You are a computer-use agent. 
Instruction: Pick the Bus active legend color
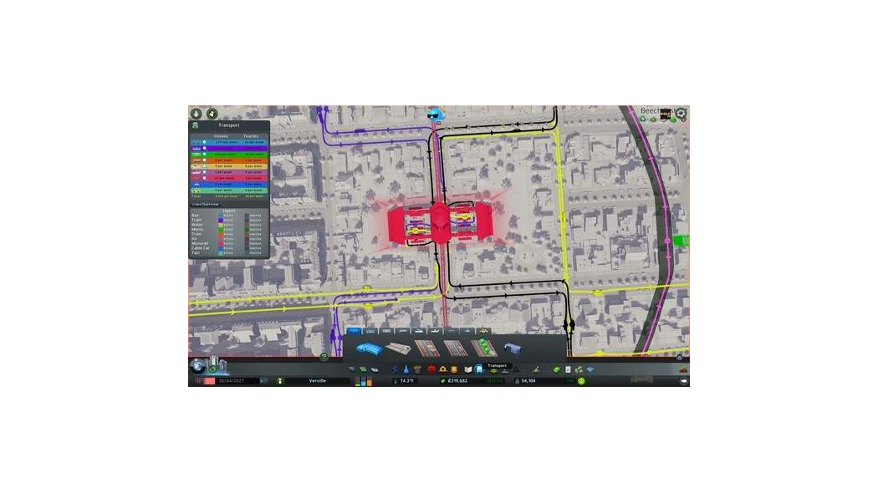(221, 216)
